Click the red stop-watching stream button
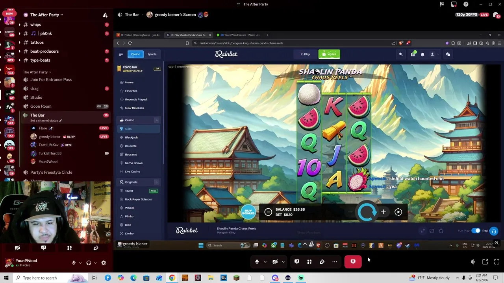This screenshot has width=504, height=283. (x=353, y=262)
